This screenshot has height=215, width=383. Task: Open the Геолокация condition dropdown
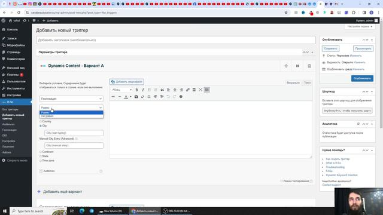point(71,99)
